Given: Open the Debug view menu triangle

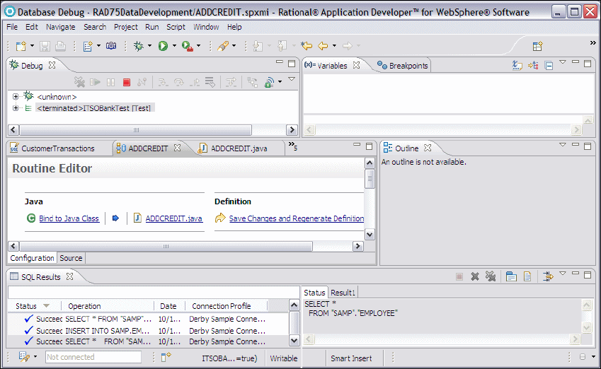Looking at the screenshot, I should pyautogui.click(x=292, y=79).
